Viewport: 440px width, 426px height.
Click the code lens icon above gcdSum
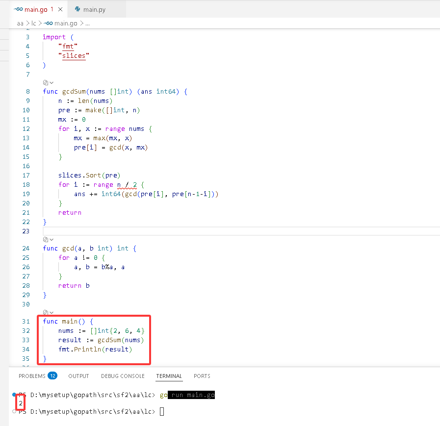tap(46, 82)
